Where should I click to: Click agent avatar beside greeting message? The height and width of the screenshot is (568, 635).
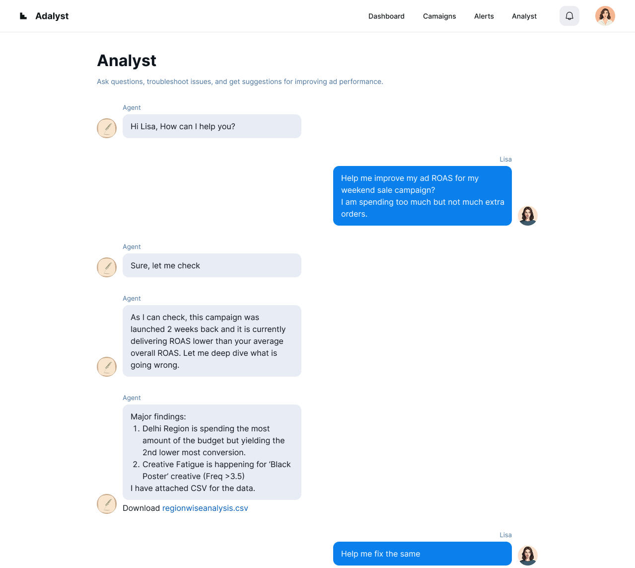107,128
